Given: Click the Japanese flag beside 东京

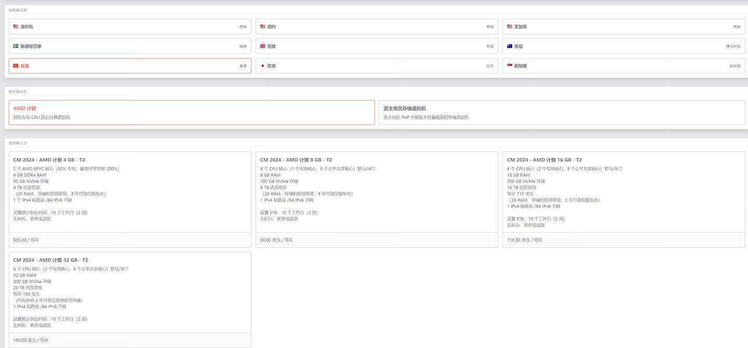Looking at the screenshot, I should tap(263, 66).
